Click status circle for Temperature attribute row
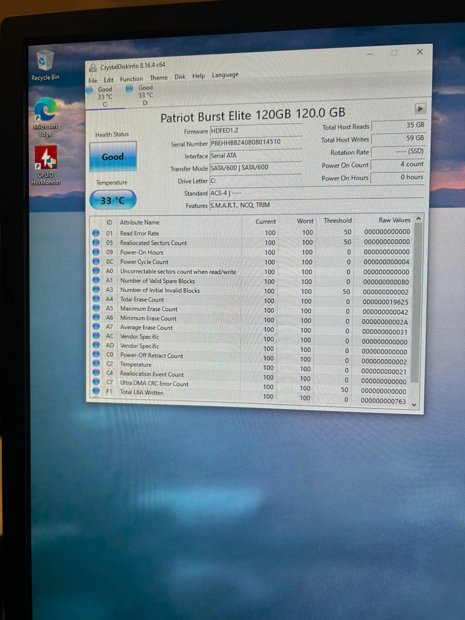Viewport: 465px width, 620px height. point(96,363)
